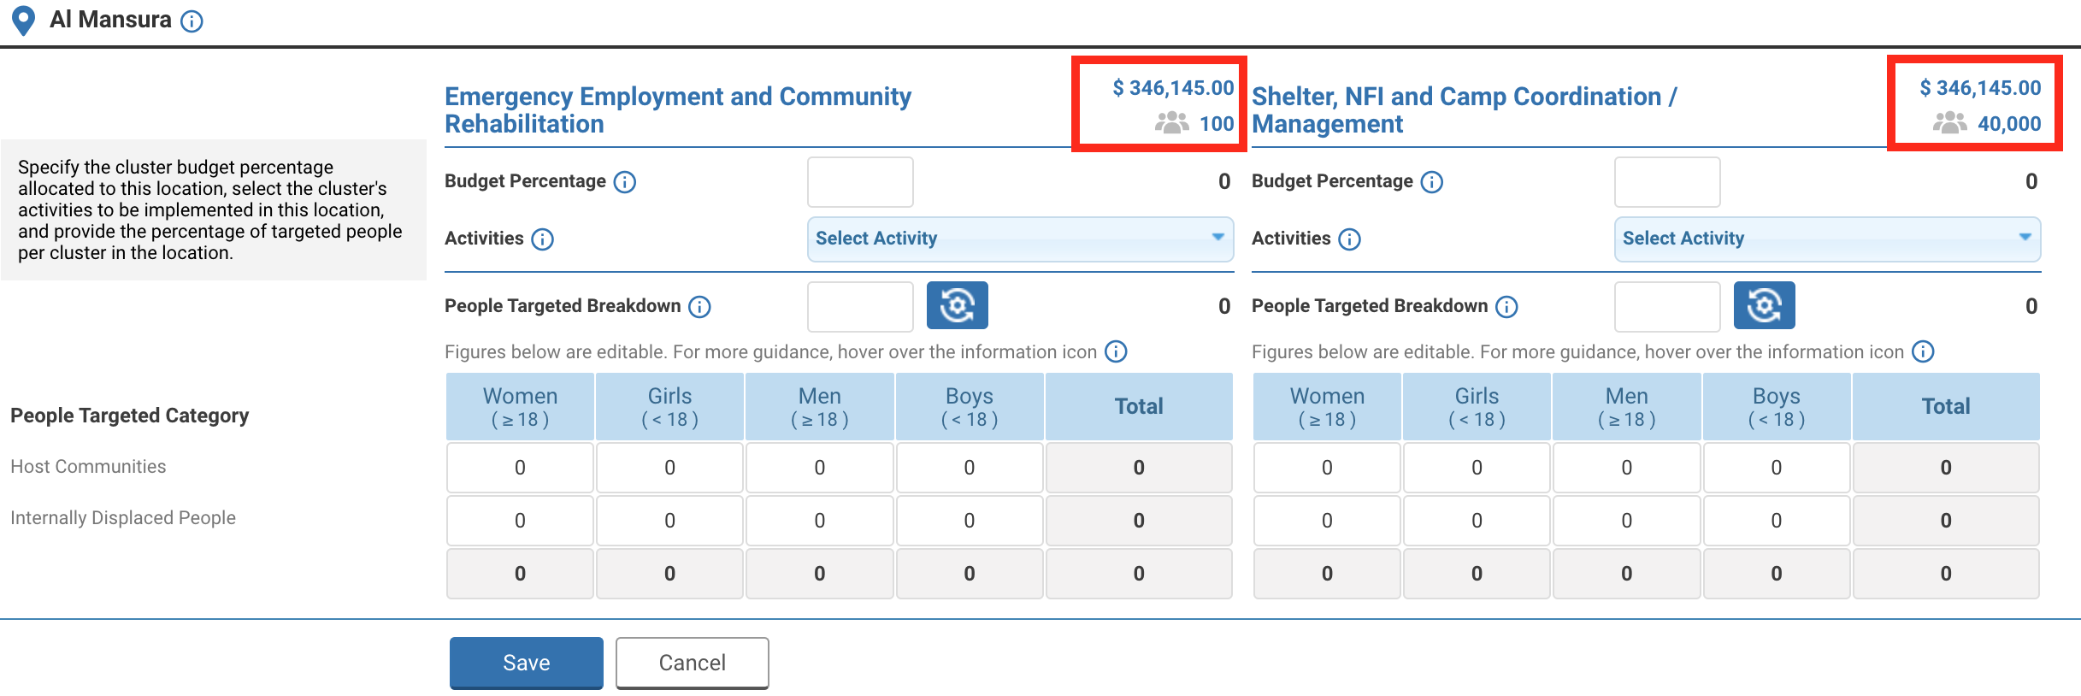The height and width of the screenshot is (696, 2081).
Task: Open Select Activity dropdown for Shelter cluster
Action: click(x=1827, y=239)
